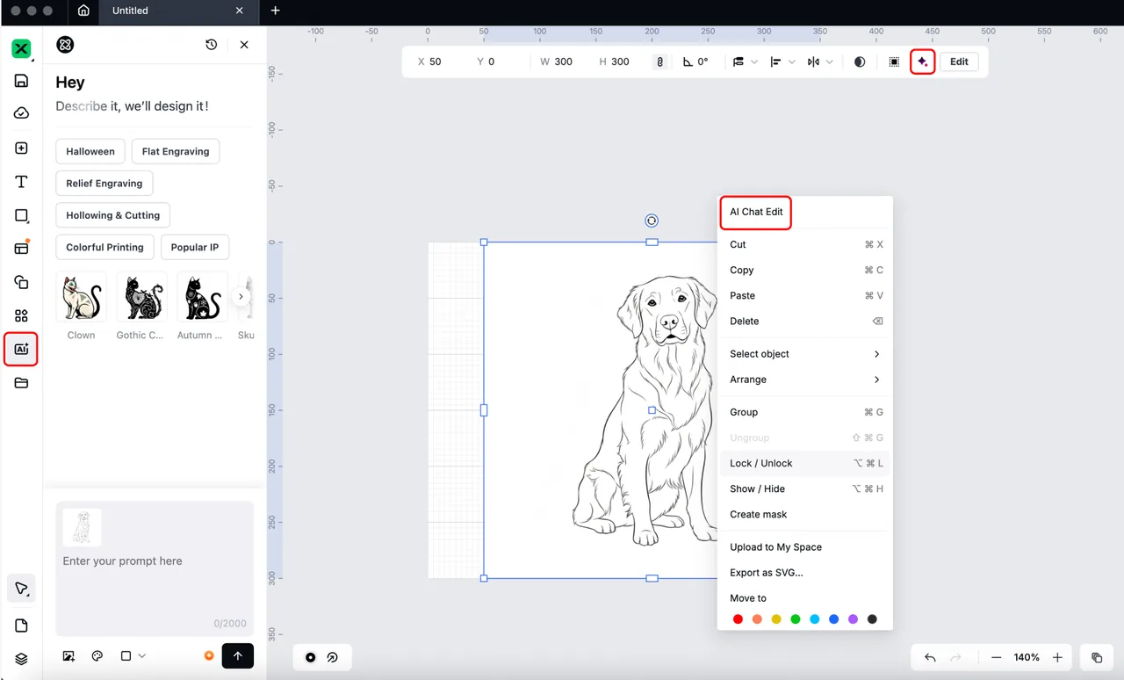Click the undo arrow
The width and height of the screenshot is (1124, 680).
click(930, 657)
